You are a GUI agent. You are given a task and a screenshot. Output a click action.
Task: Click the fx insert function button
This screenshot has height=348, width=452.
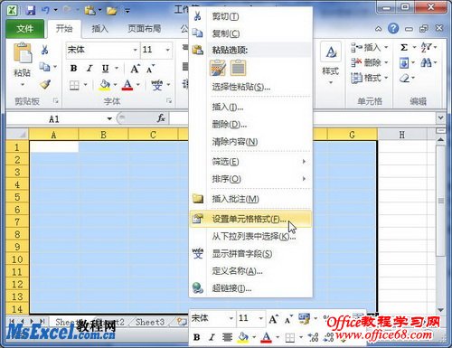tap(161, 118)
